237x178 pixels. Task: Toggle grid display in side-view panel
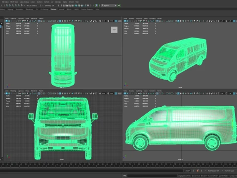(x=157, y=93)
